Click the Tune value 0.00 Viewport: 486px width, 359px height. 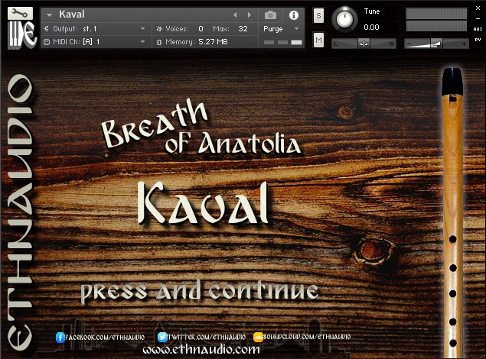371,27
